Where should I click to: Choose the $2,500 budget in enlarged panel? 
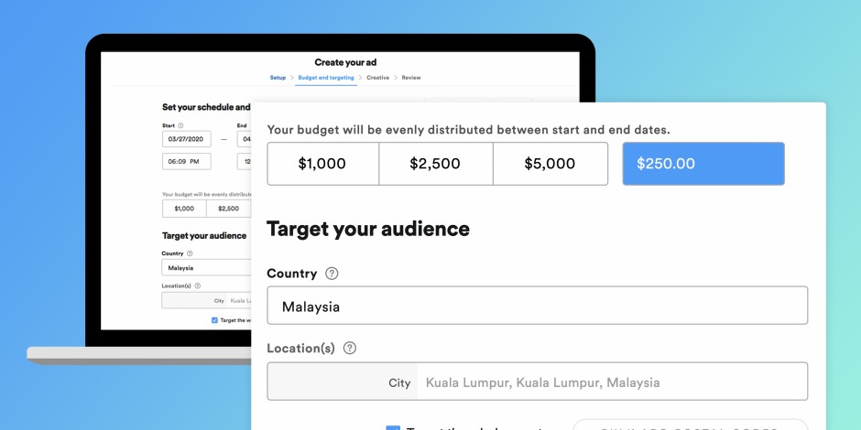tap(435, 164)
